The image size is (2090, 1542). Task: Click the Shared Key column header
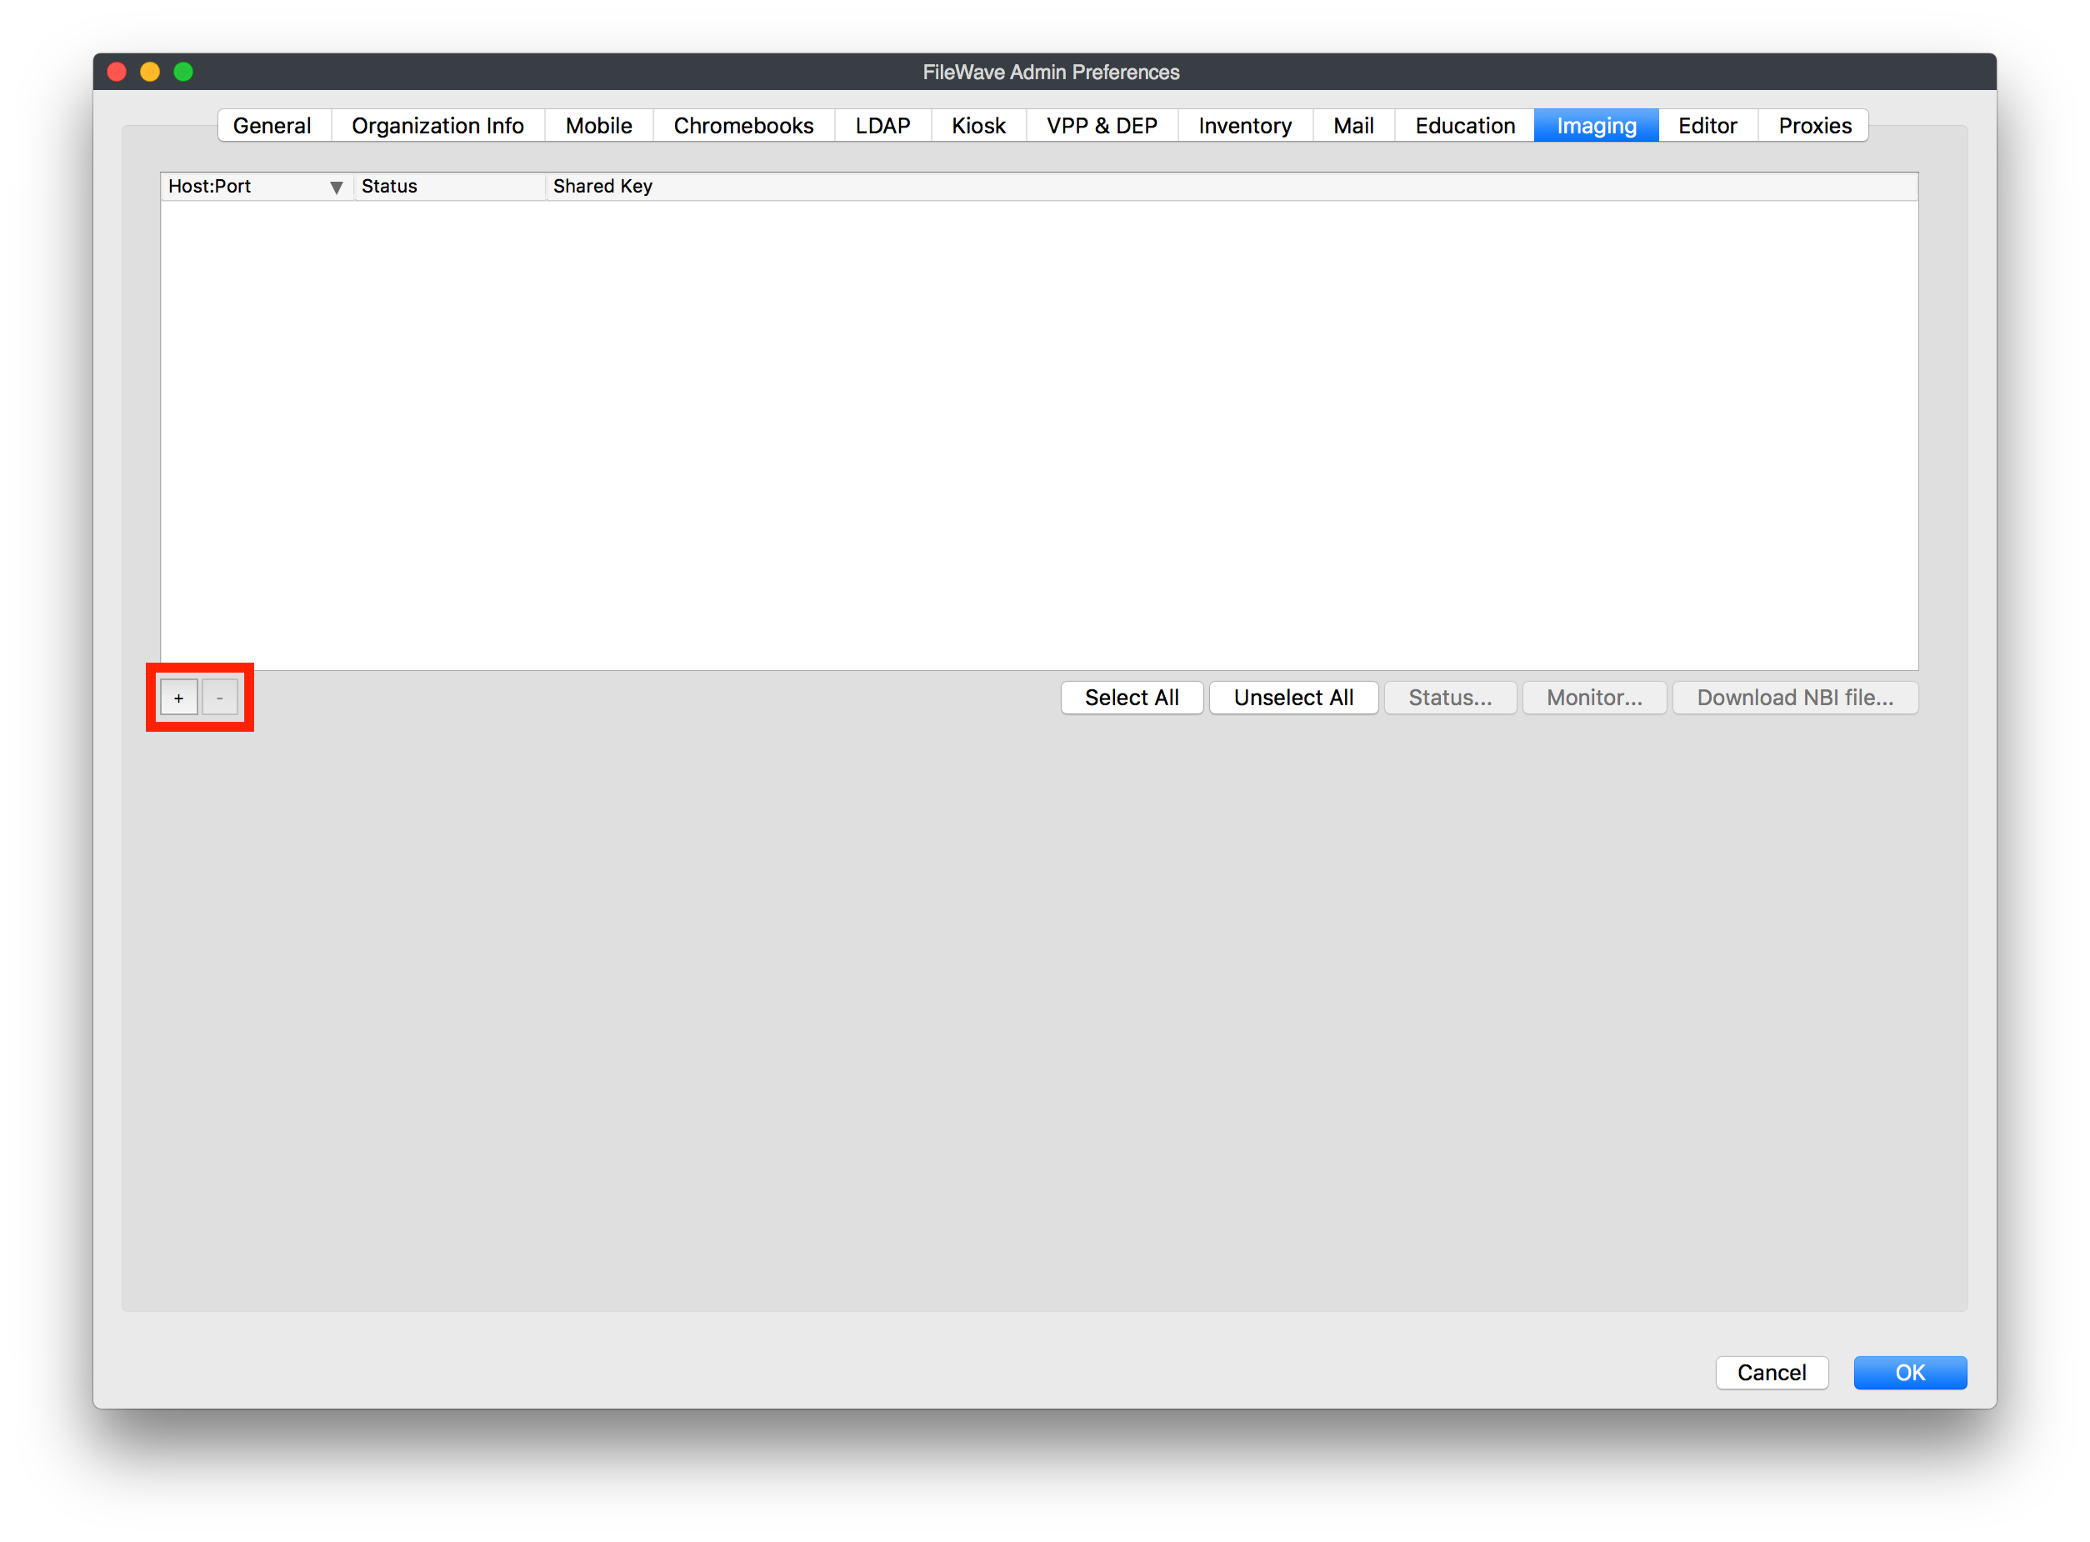[1232, 187]
